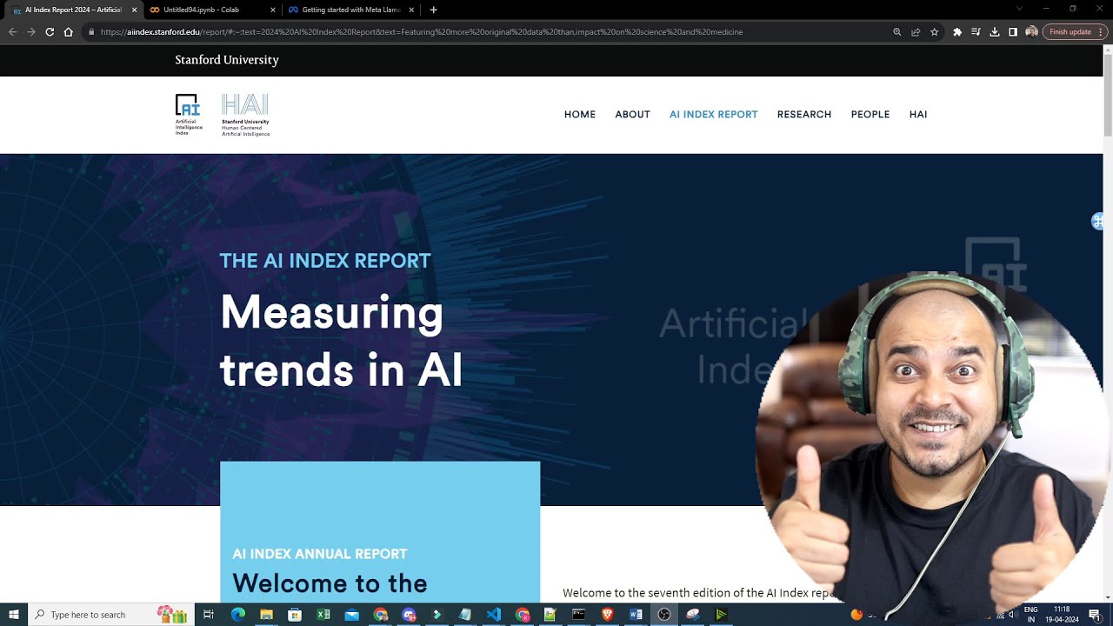Open the terminal window from the taskbar
Screen dimensions: 1113x626
[579, 615]
